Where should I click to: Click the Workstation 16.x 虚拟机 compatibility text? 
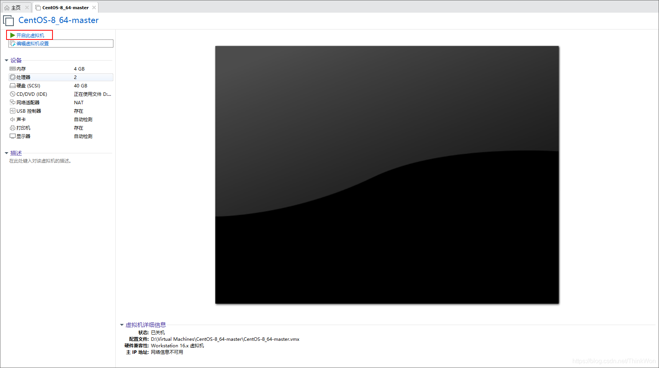click(x=177, y=346)
